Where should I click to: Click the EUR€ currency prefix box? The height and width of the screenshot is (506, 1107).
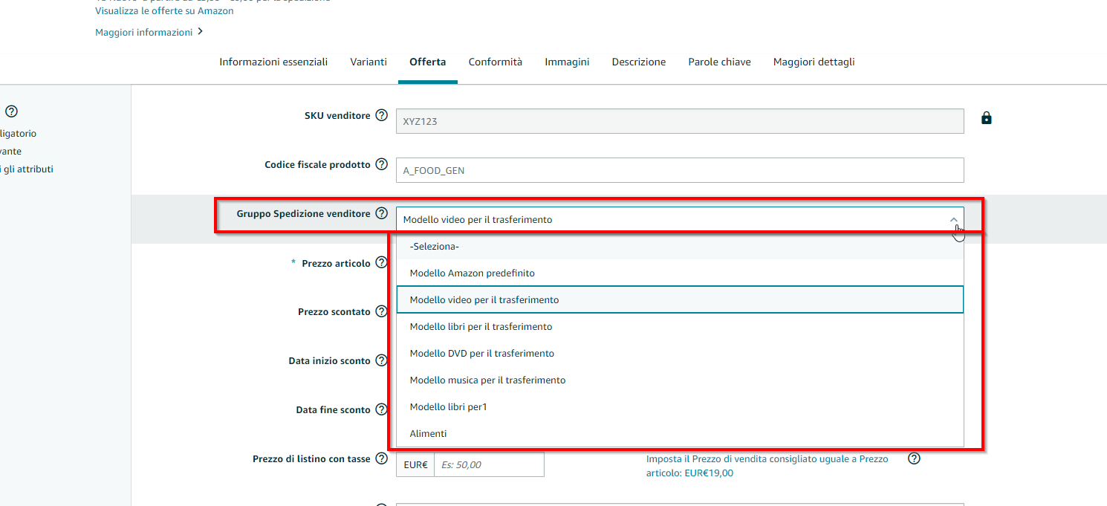click(x=415, y=464)
